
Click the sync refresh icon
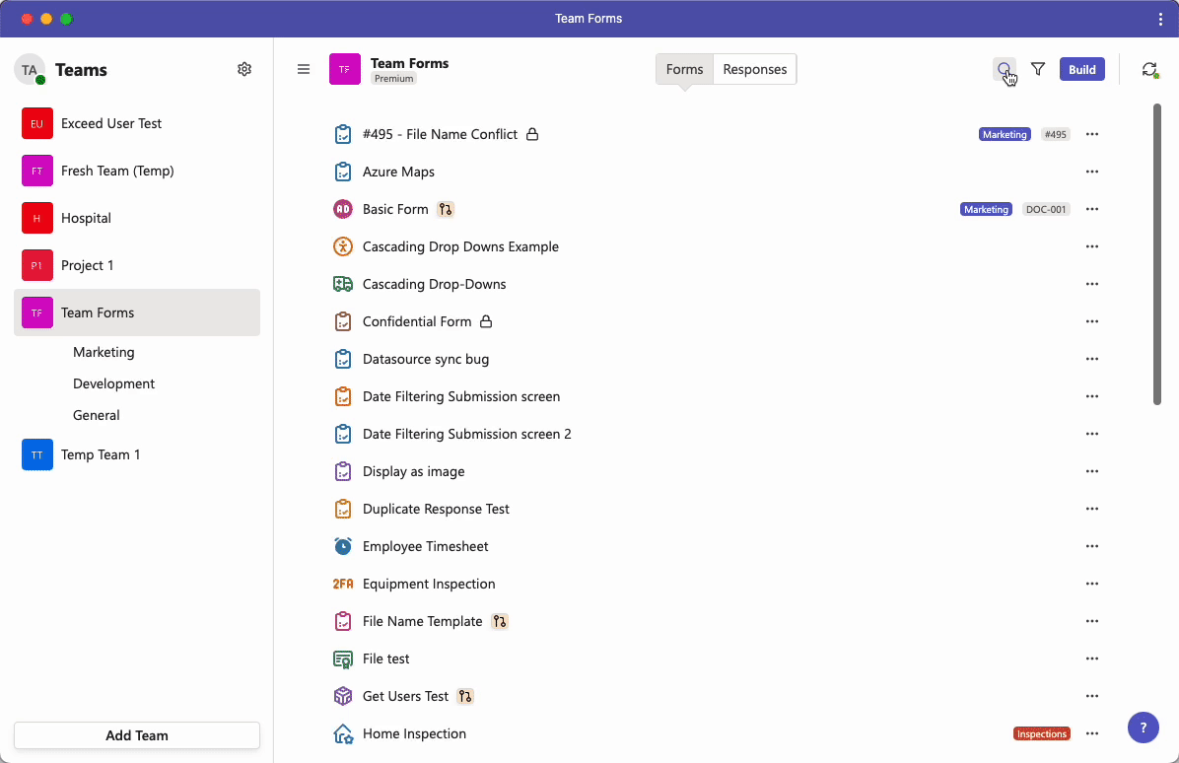coord(1148,69)
